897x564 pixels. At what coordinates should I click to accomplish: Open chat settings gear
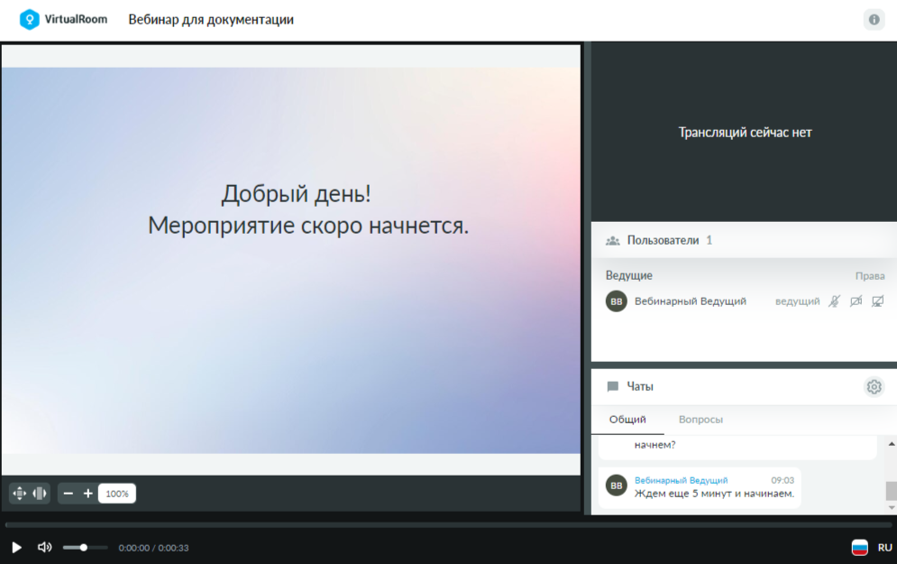[x=874, y=387]
